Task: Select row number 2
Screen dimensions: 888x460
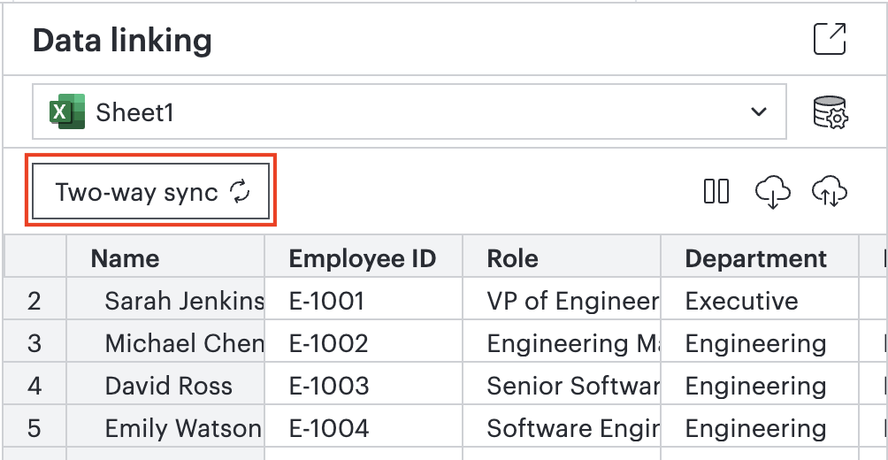Action: pos(34,301)
